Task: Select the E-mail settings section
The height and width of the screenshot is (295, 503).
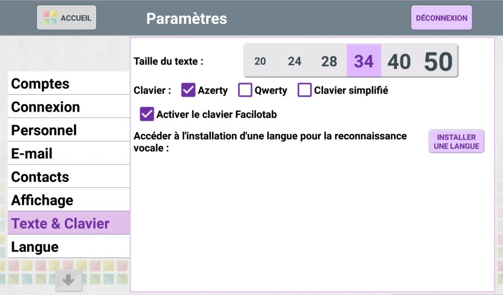Action: point(69,154)
